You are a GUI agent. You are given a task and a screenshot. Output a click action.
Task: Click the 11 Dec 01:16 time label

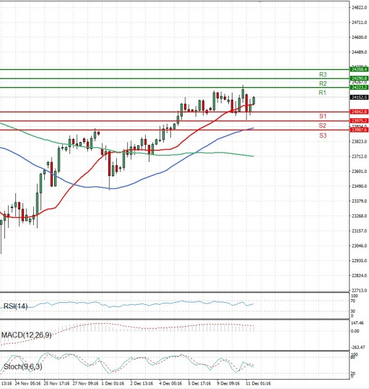259,382
